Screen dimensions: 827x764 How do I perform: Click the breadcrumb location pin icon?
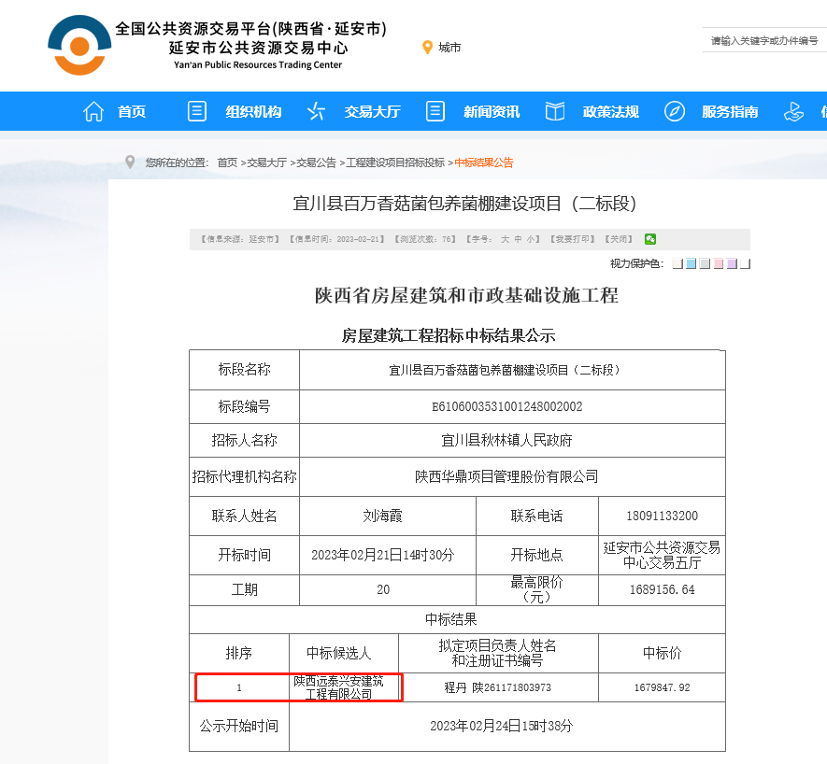130,161
